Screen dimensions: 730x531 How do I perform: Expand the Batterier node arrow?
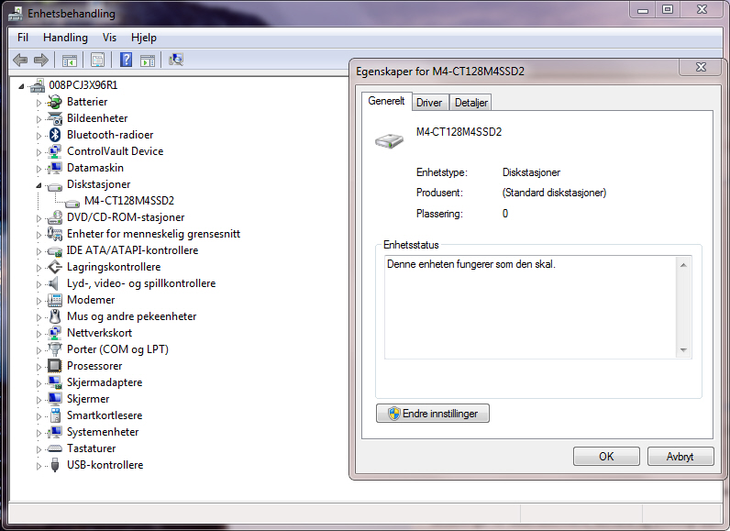click(x=39, y=103)
